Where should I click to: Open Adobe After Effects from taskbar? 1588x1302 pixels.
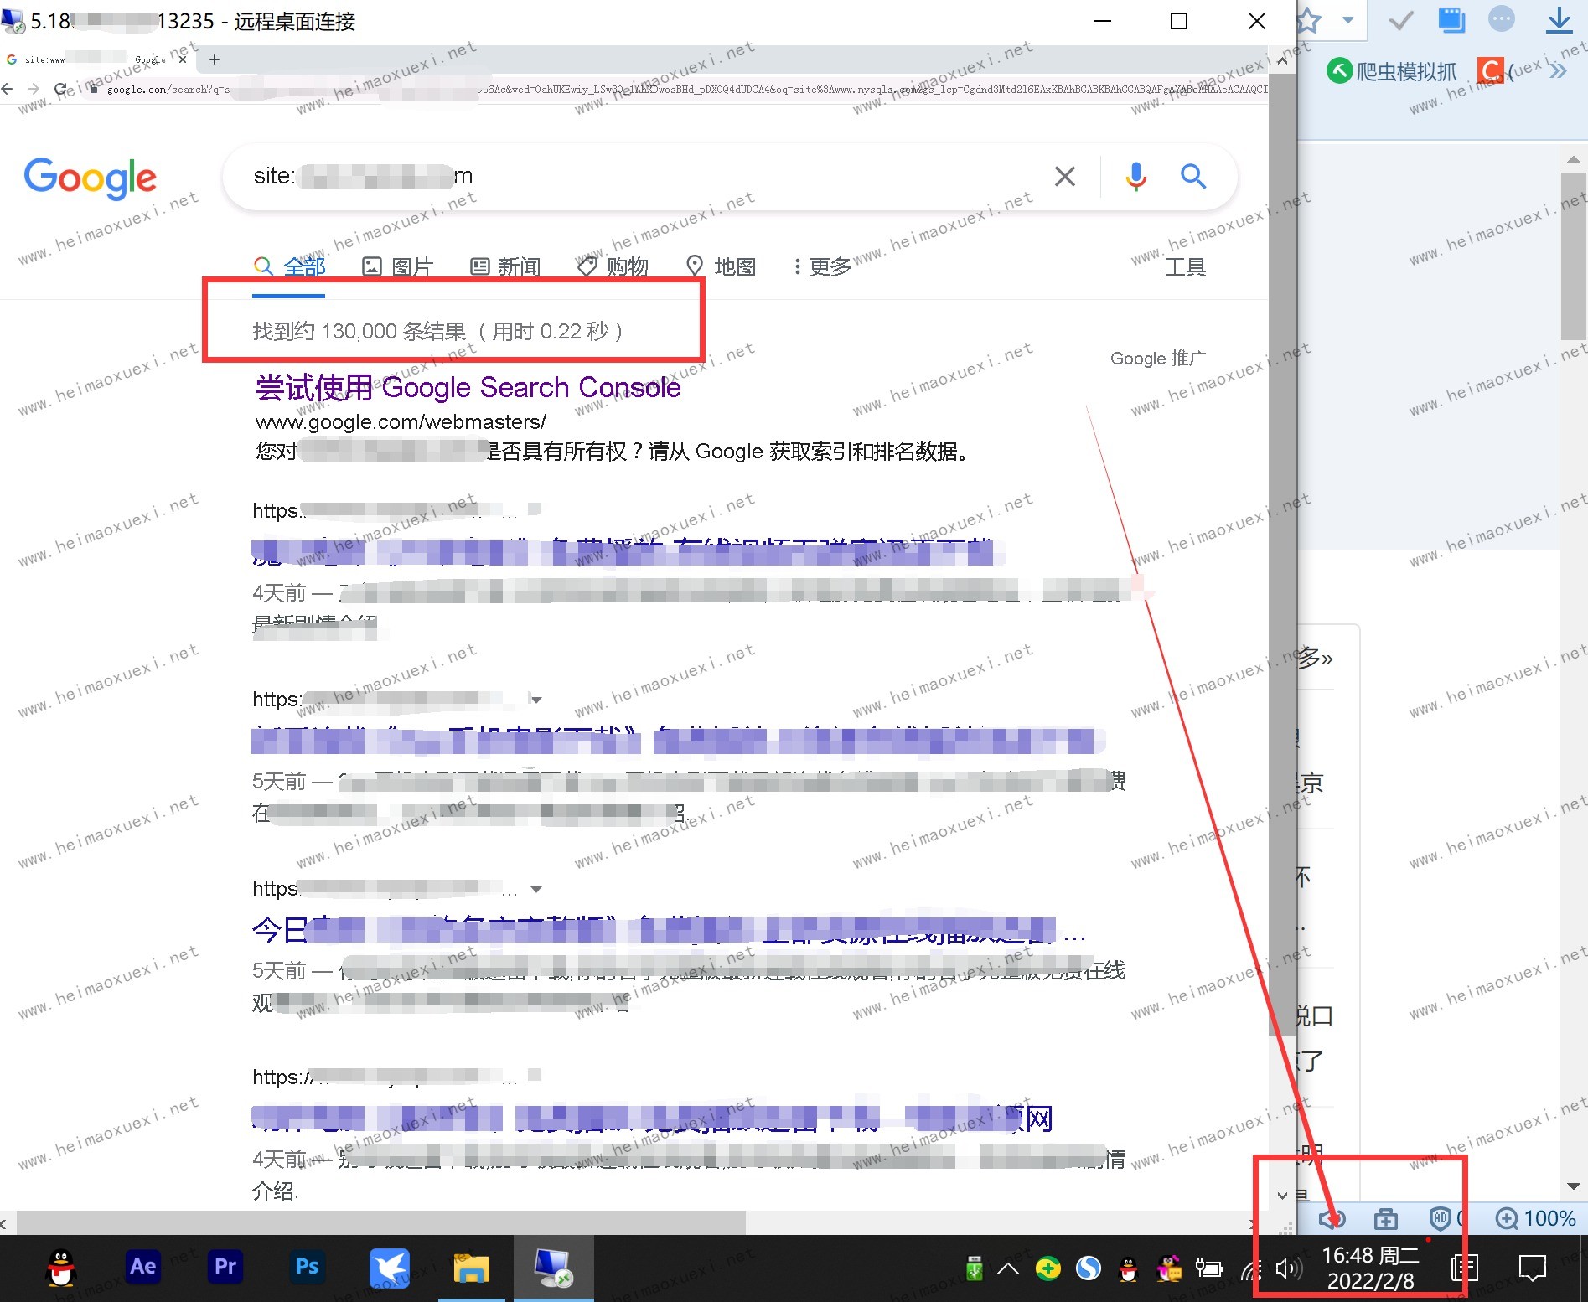(x=142, y=1267)
